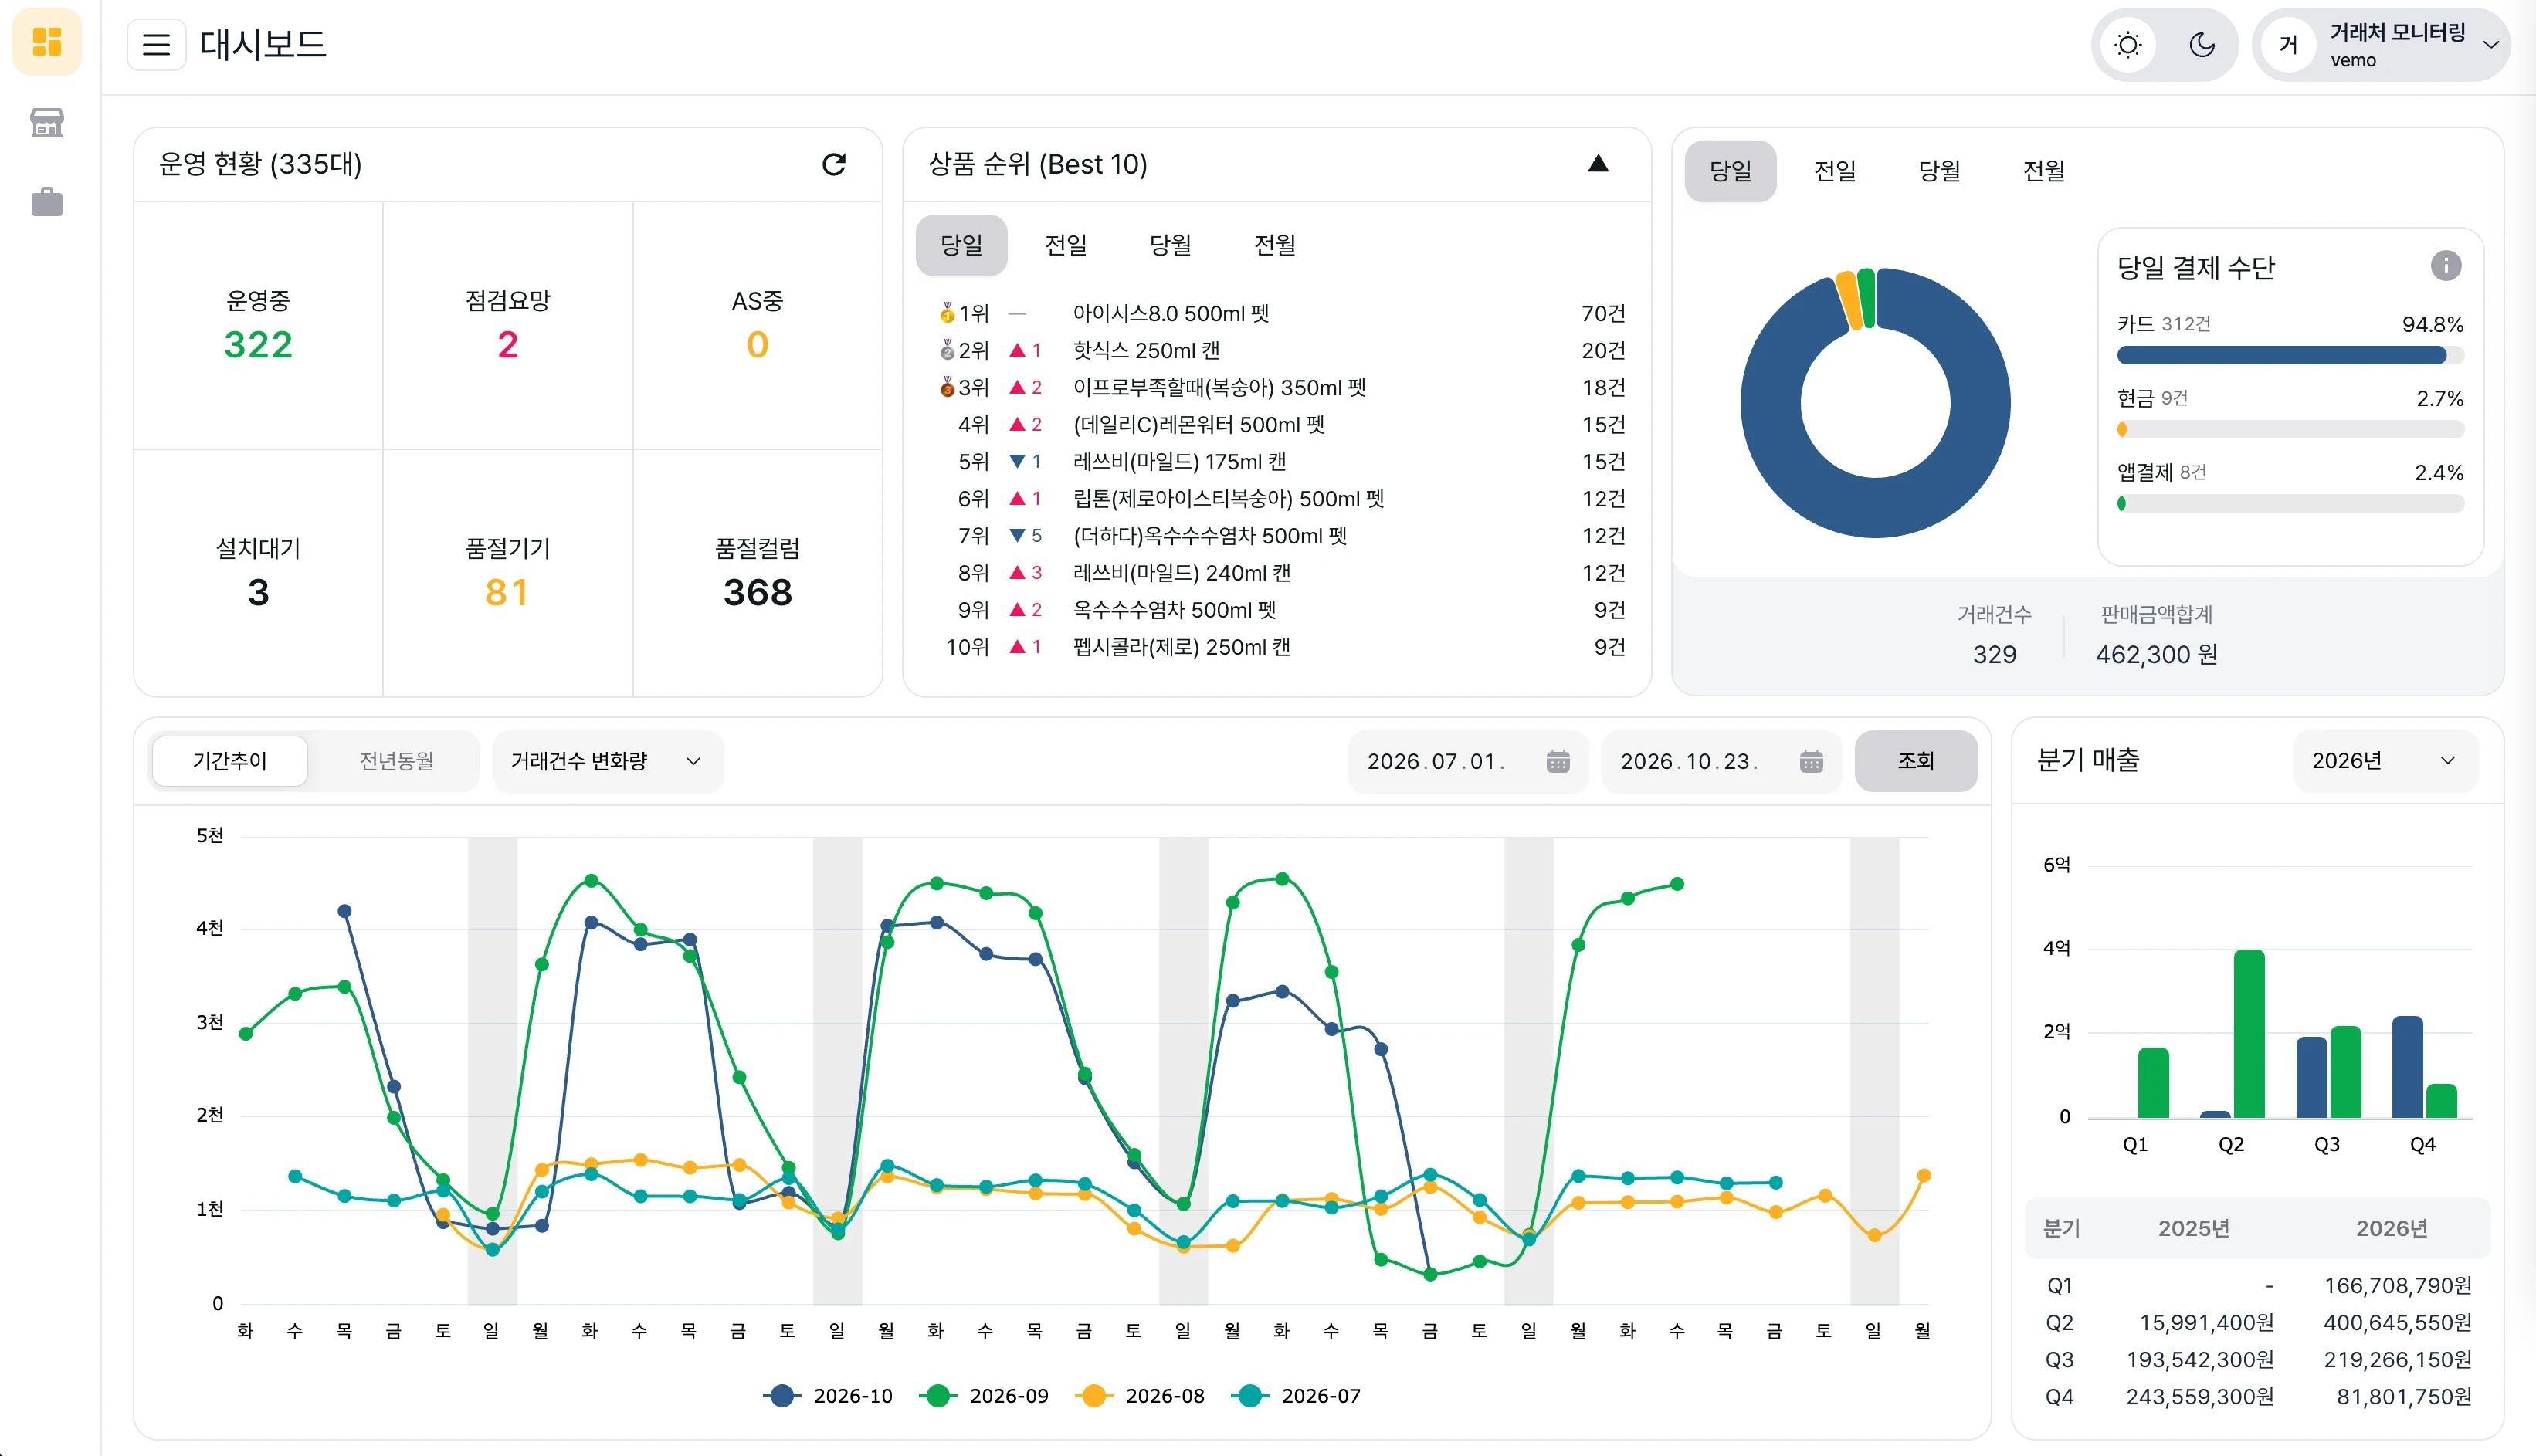The width and height of the screenshot is (2536, 1456).
Task: Toggle the 2026-08 legend series
Action: pos(1140,1395)
